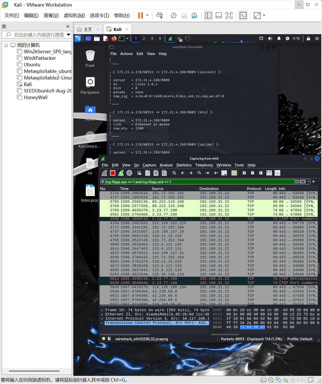Screen dimensions: 322x384
Task: Click the zoom out text icon in Wireshark
Action: click(253, 173)
